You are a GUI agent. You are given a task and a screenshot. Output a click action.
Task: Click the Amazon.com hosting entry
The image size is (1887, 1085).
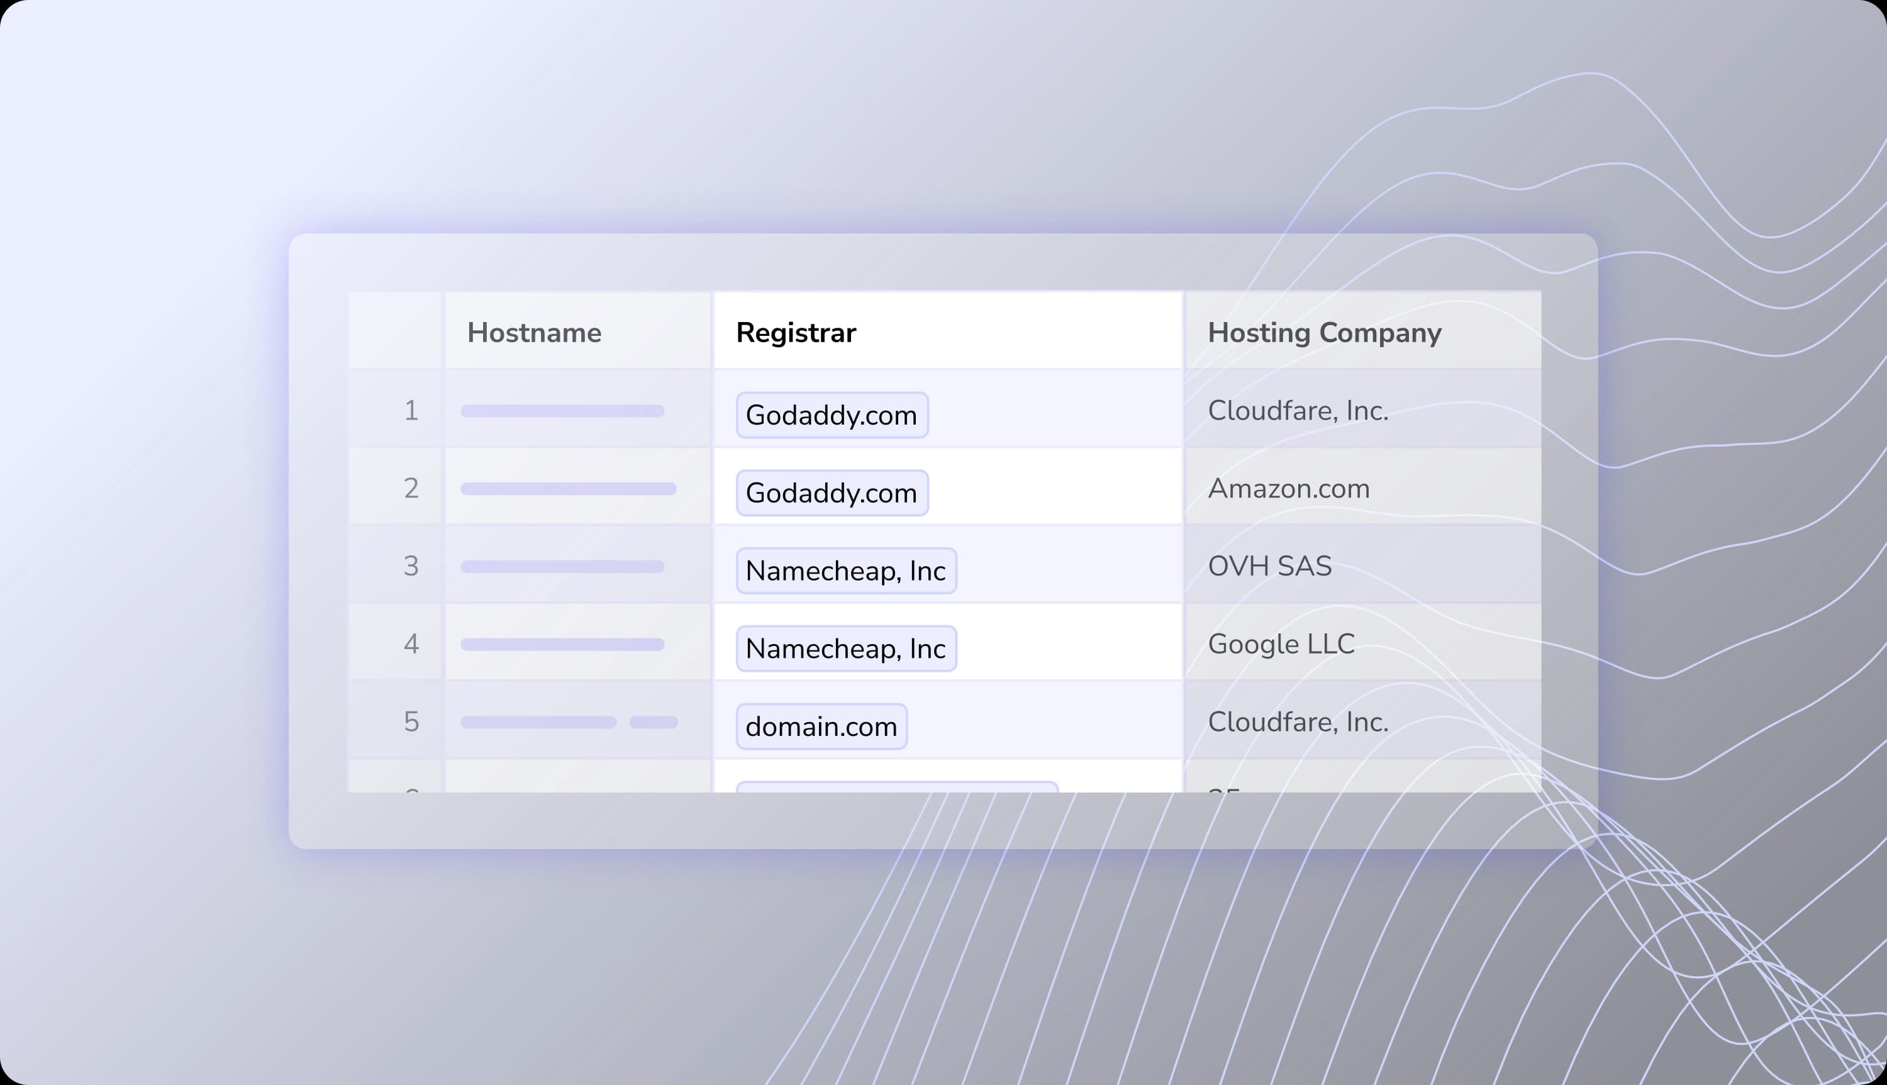pos(1288,488)
